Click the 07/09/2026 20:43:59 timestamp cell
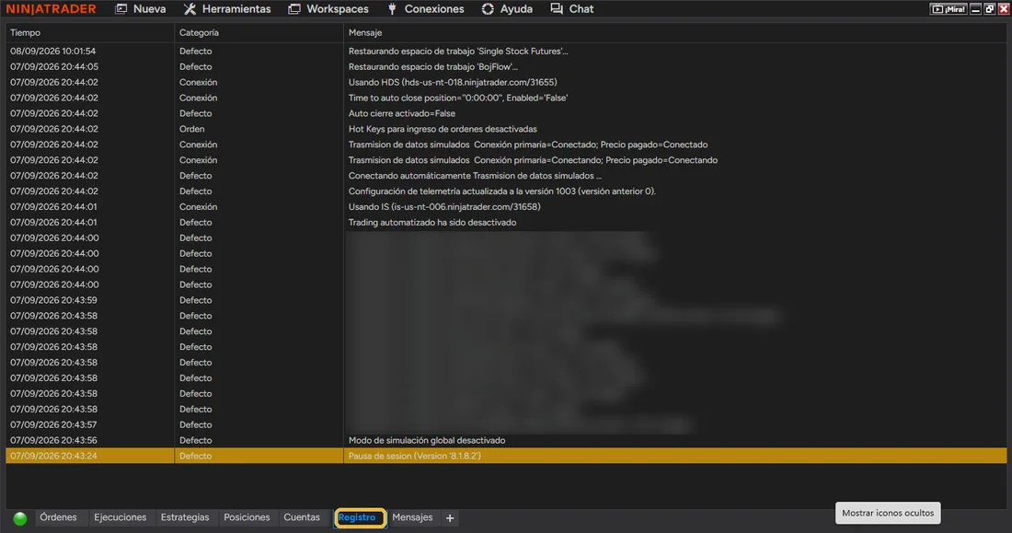This screenshot has width=1012, height=533. [90, 300]
